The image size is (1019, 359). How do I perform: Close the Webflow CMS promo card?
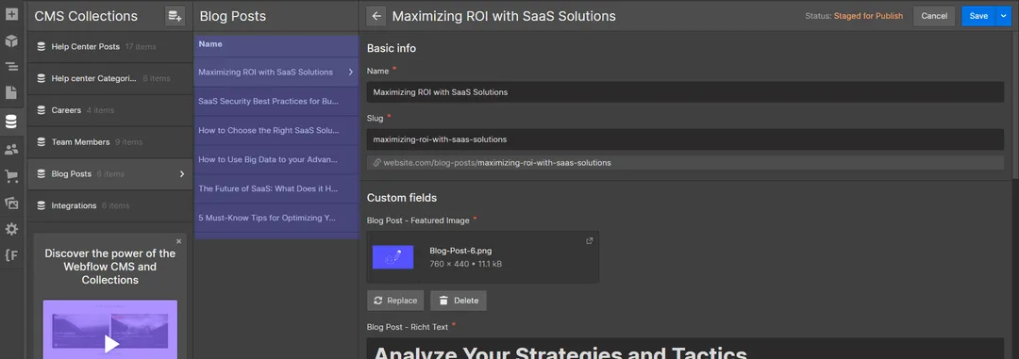pyautogui.click(x=178, y=241)
